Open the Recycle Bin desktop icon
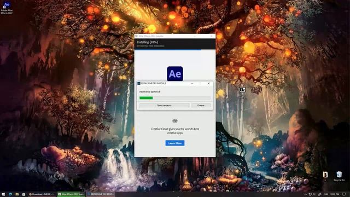Image resolution: width=350 pixels, height=197 pixels. [339, 176]
